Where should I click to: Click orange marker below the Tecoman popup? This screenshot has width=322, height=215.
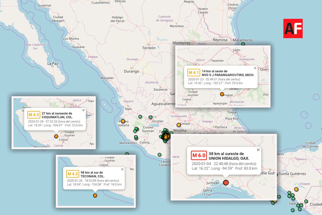coord(95,195)
